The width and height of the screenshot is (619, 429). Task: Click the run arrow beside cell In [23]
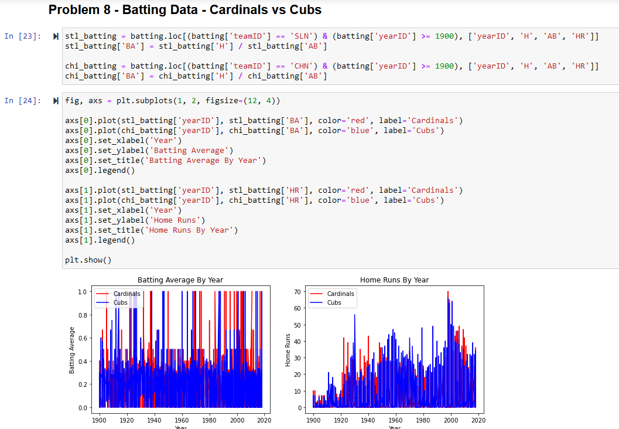click(56, 36)
